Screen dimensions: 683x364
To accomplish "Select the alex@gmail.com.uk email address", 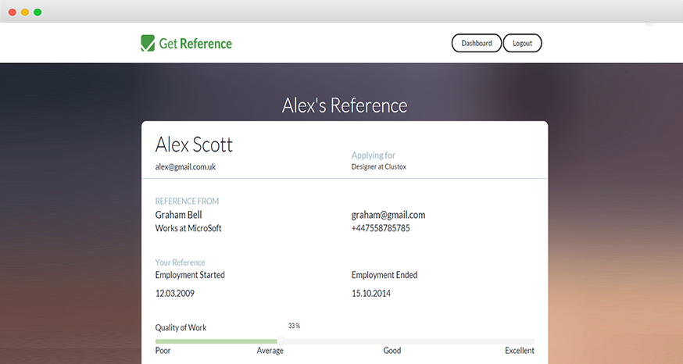I will point(186,166).
